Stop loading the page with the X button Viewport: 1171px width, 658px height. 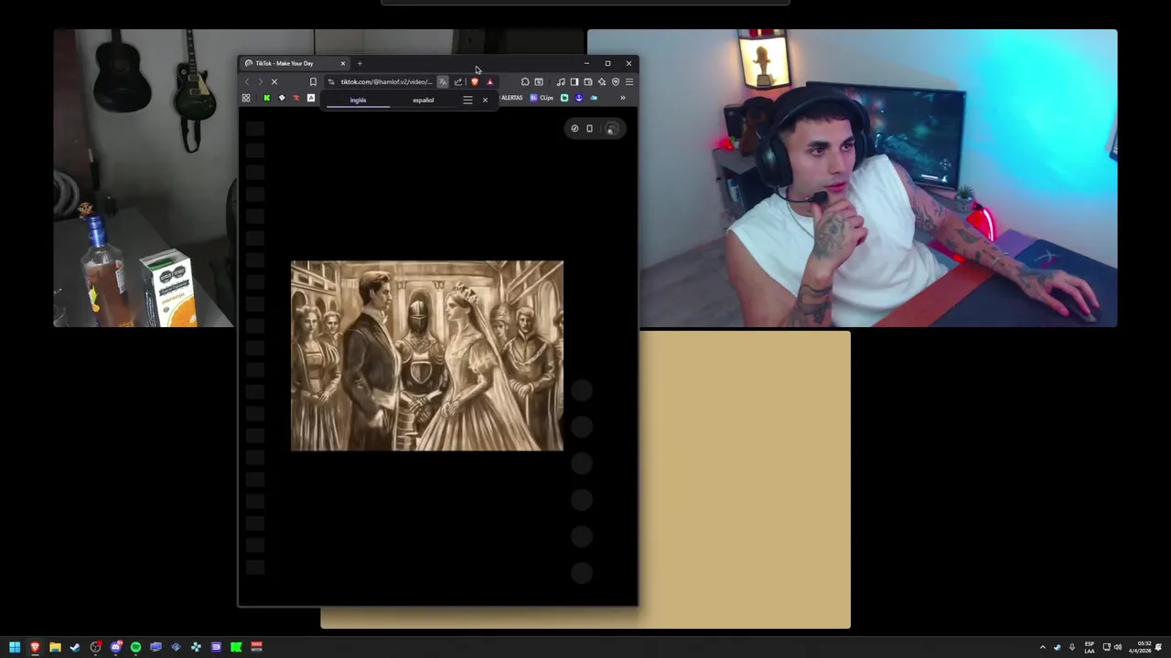[x=274, y=81]
